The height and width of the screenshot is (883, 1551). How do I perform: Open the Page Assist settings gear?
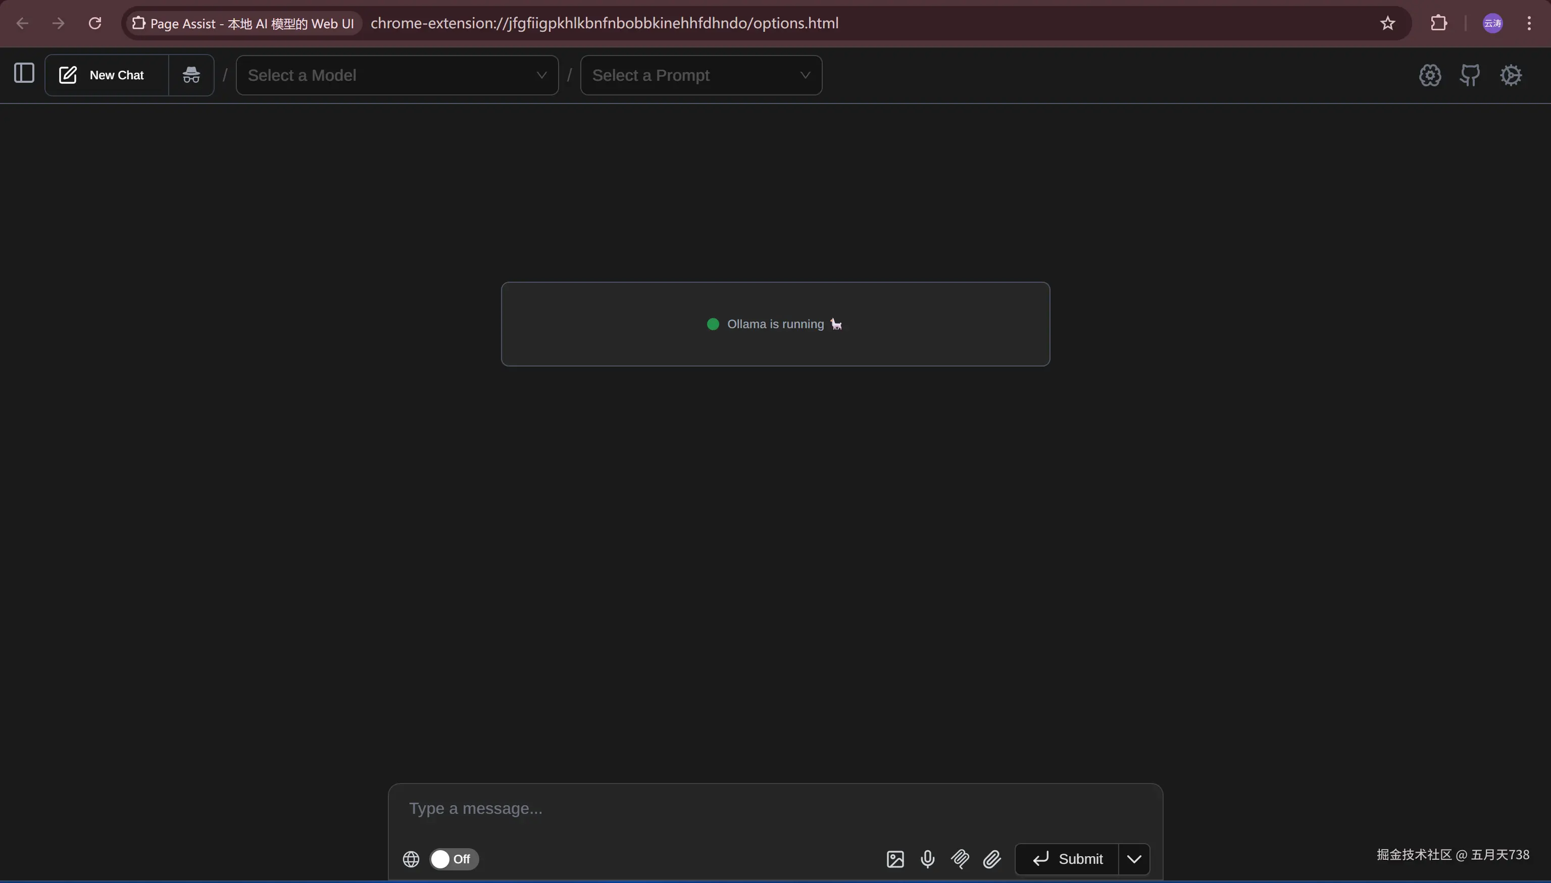tap(1511, 75)
